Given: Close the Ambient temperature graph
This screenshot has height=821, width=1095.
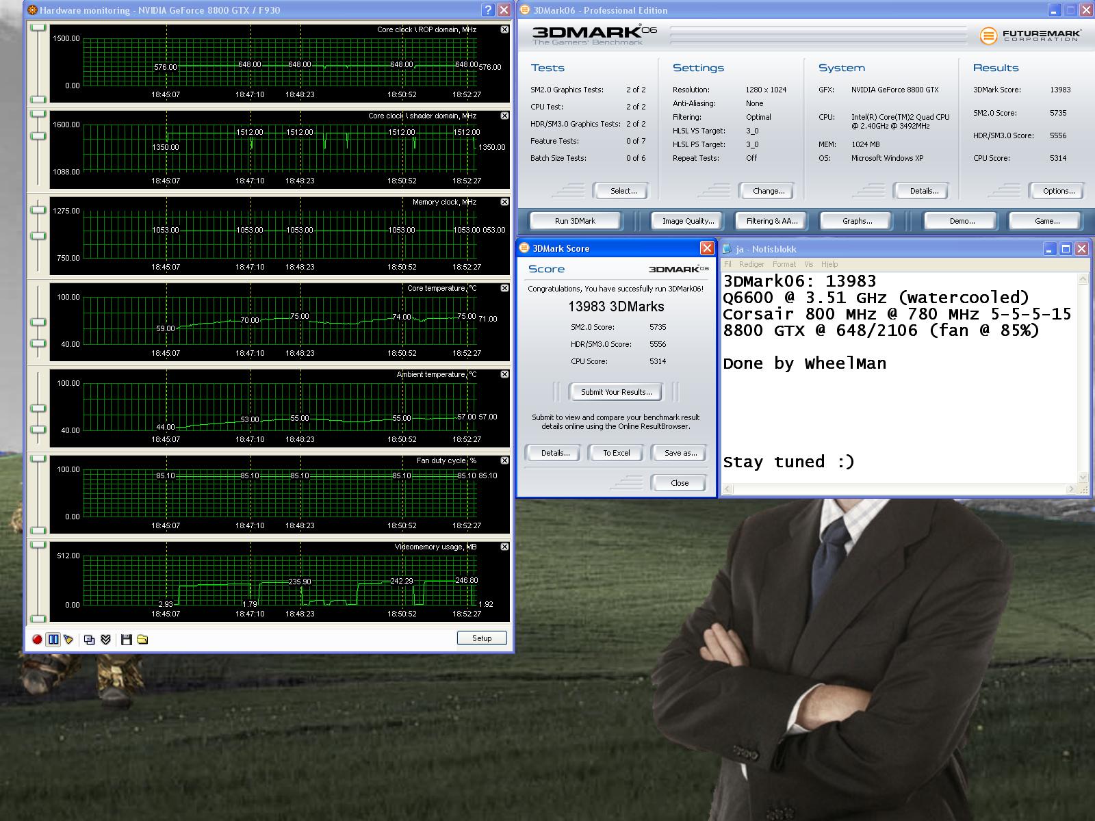Looking at the screenshot, I should (x=504, y=374).
